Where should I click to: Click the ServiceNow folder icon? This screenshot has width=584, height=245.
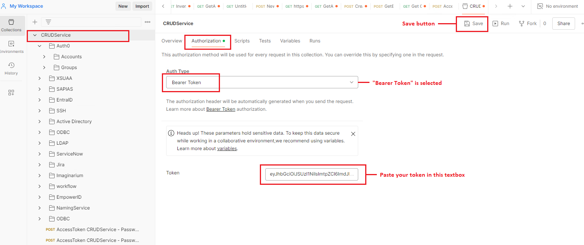53,154
